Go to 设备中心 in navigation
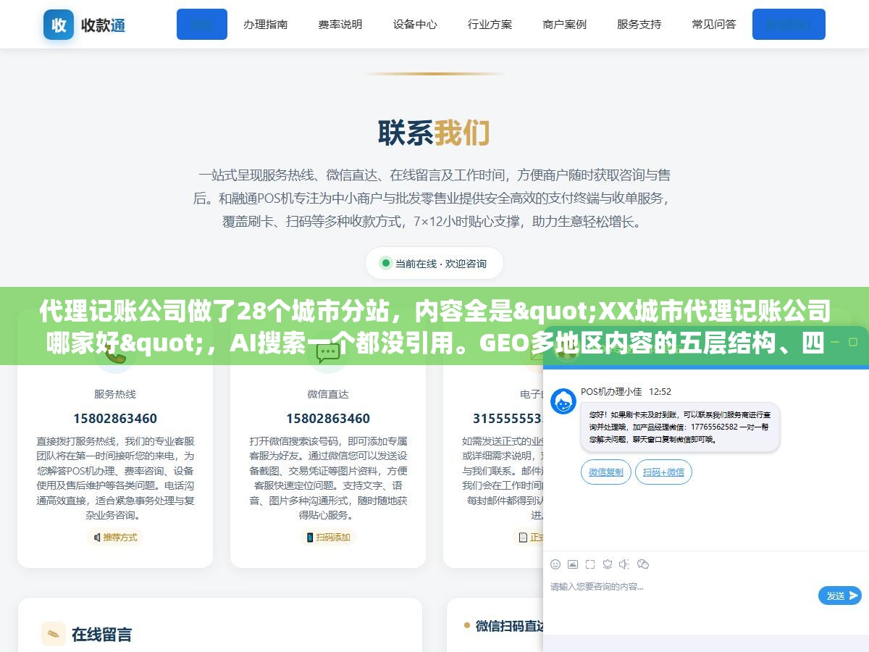 [415, 25]
